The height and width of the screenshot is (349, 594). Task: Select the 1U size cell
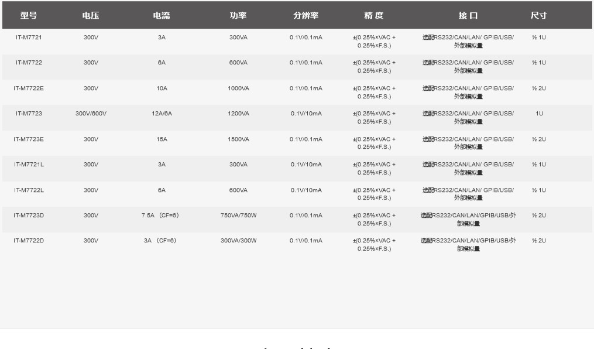pos(538,114)
